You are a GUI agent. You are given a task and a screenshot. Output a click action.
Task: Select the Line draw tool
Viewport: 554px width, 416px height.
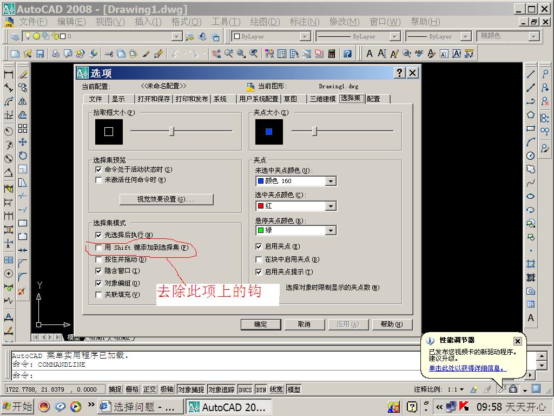coord(531,74)
